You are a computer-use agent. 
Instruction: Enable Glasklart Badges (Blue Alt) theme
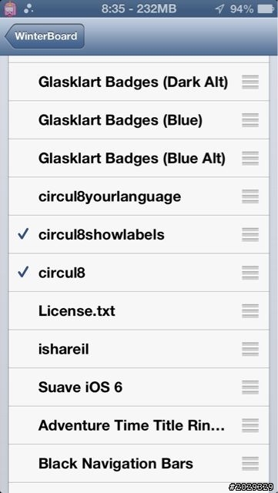(x=139, y=158)
